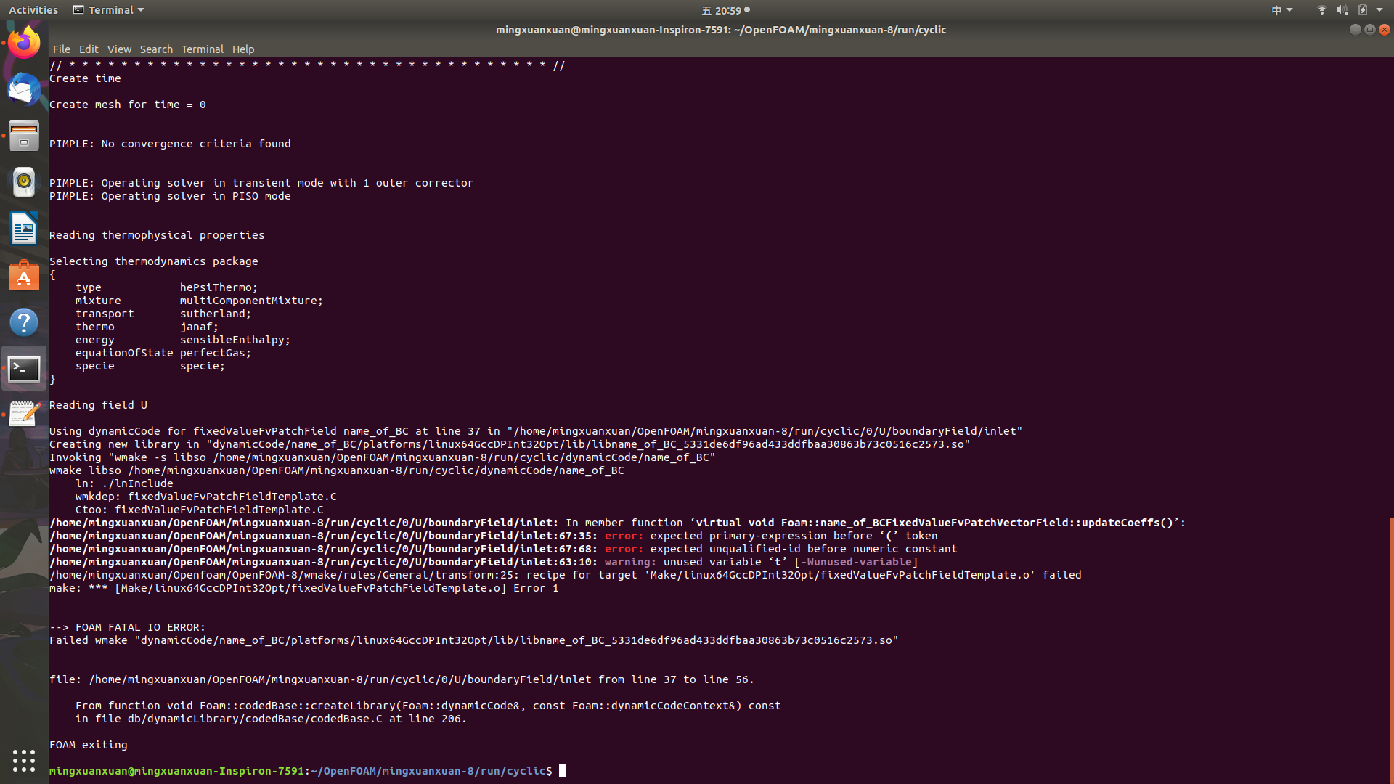This screenshot has width=1394, height=784.
Task: Click the 'Create time' line
Action: pos(85,78)
